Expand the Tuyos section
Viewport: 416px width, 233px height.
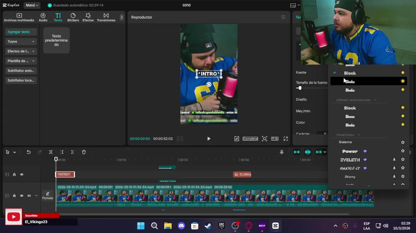tap(21, 41)
